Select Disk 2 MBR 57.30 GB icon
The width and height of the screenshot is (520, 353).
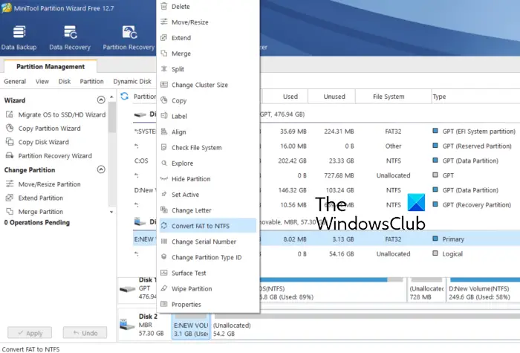tap(127, 325)
